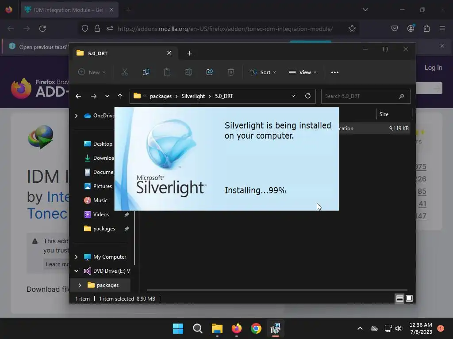Image resolution: width=453 pixels, height=339 pixels.
Task: Open the Sort dropdown
Action: point(263,72)
